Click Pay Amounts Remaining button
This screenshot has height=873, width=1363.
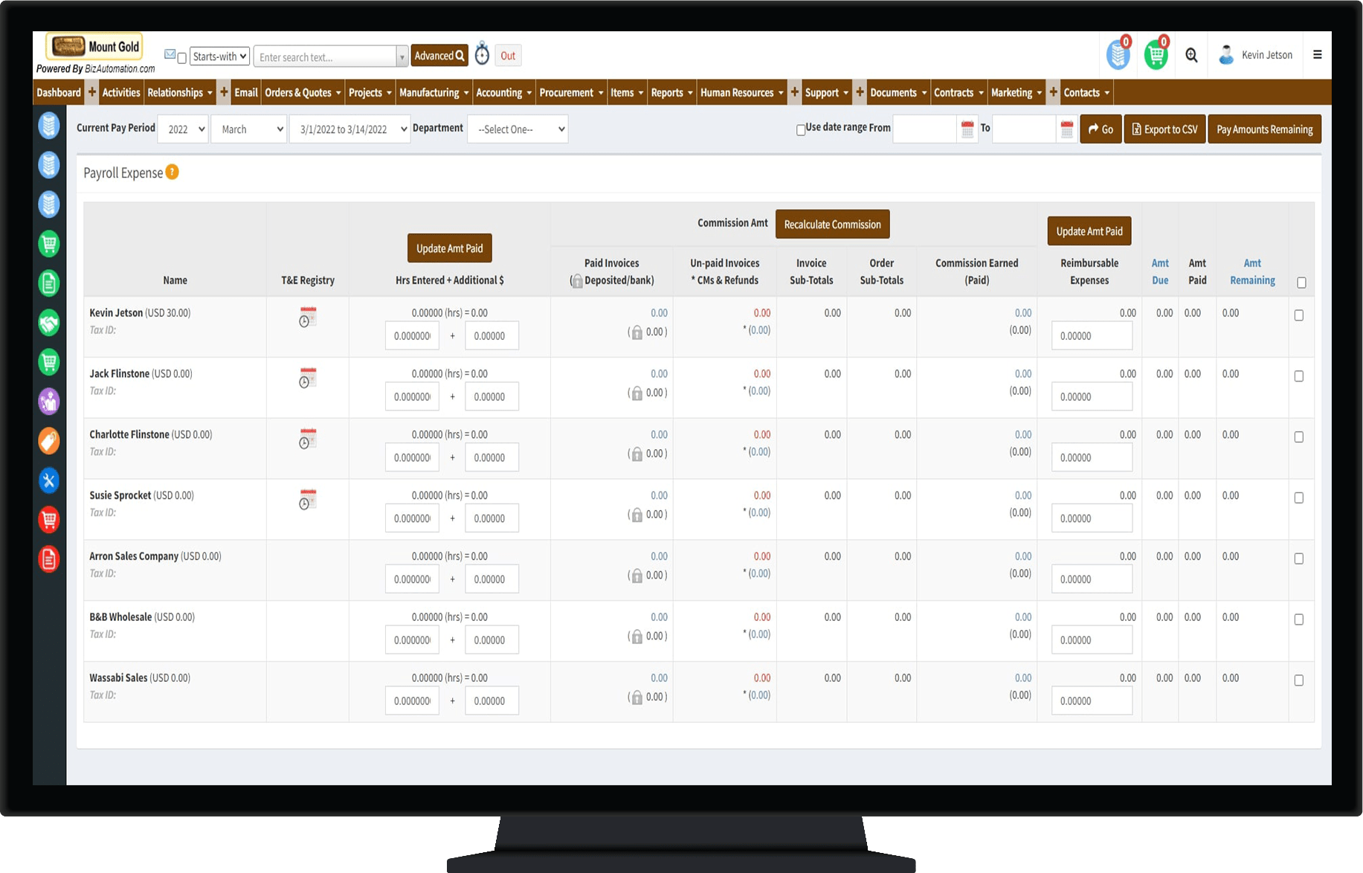(x=1264, y=129)
